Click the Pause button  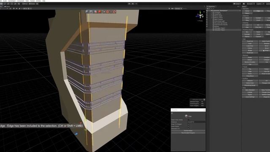click(x=133, y=4)
